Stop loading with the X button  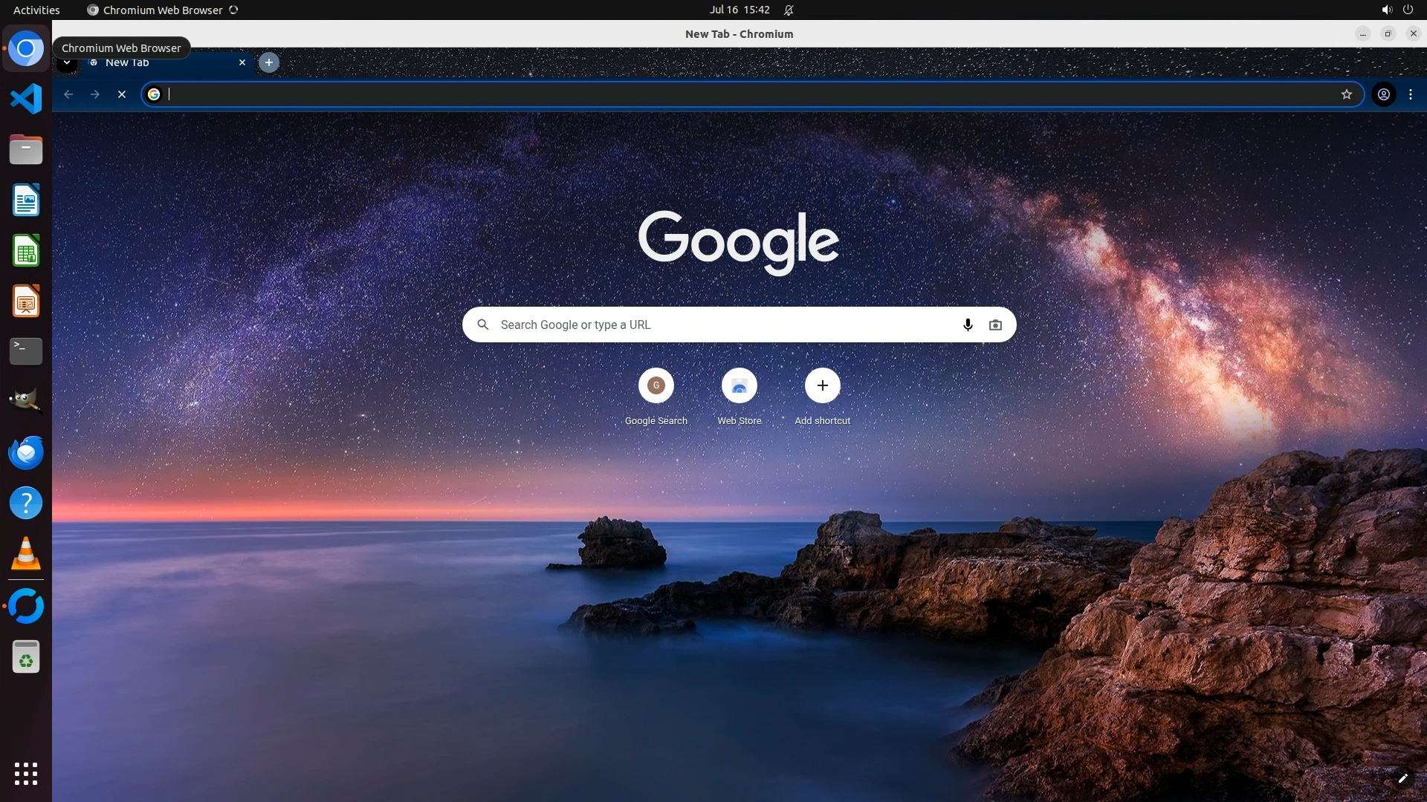point(122,94)
